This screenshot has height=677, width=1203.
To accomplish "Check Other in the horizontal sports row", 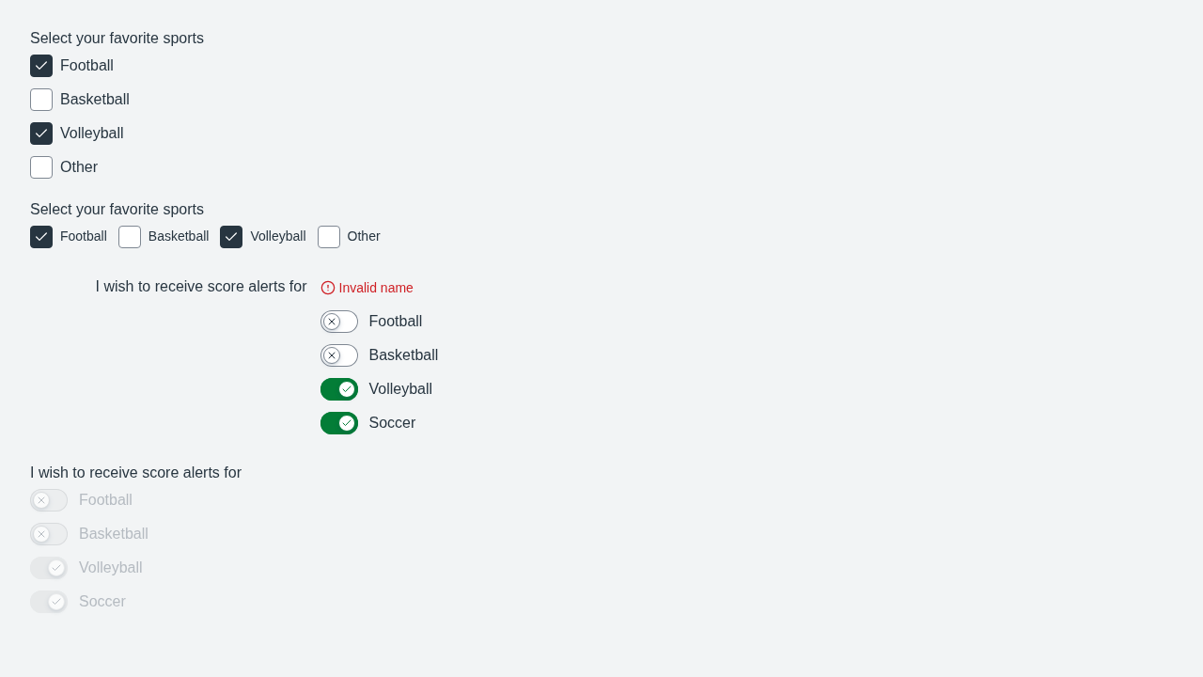I will (329, 237).
